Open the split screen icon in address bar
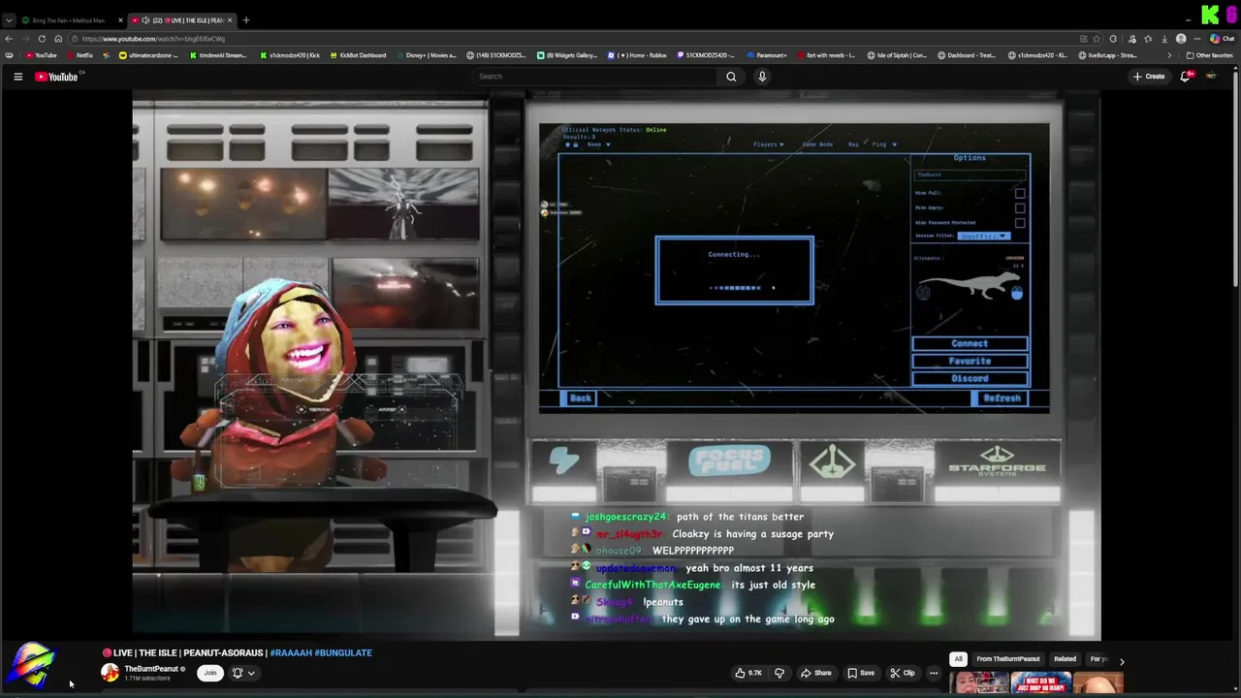This screenshot has height=698, width=1241. coord(1084,39)
